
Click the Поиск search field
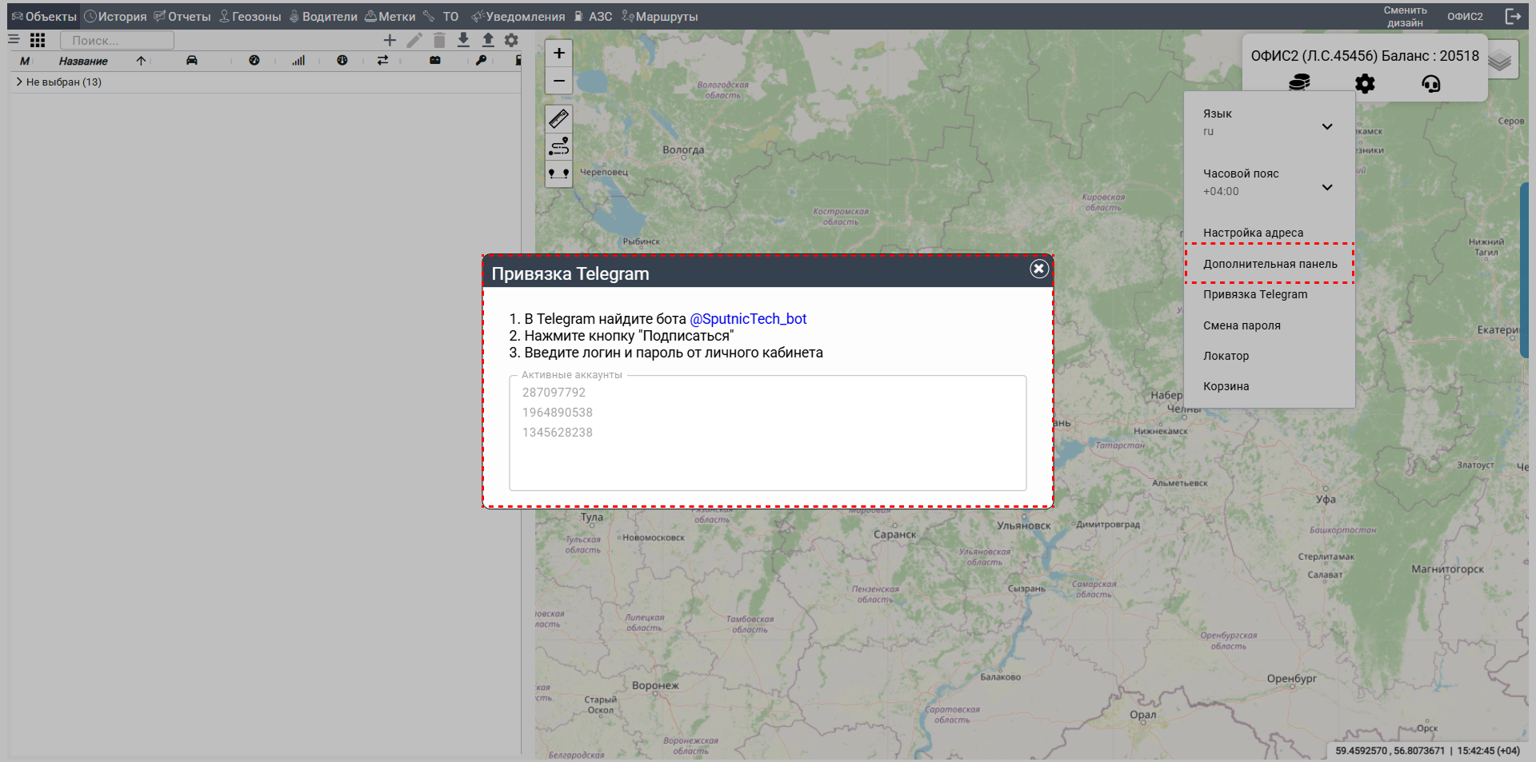tap(117, 40)
